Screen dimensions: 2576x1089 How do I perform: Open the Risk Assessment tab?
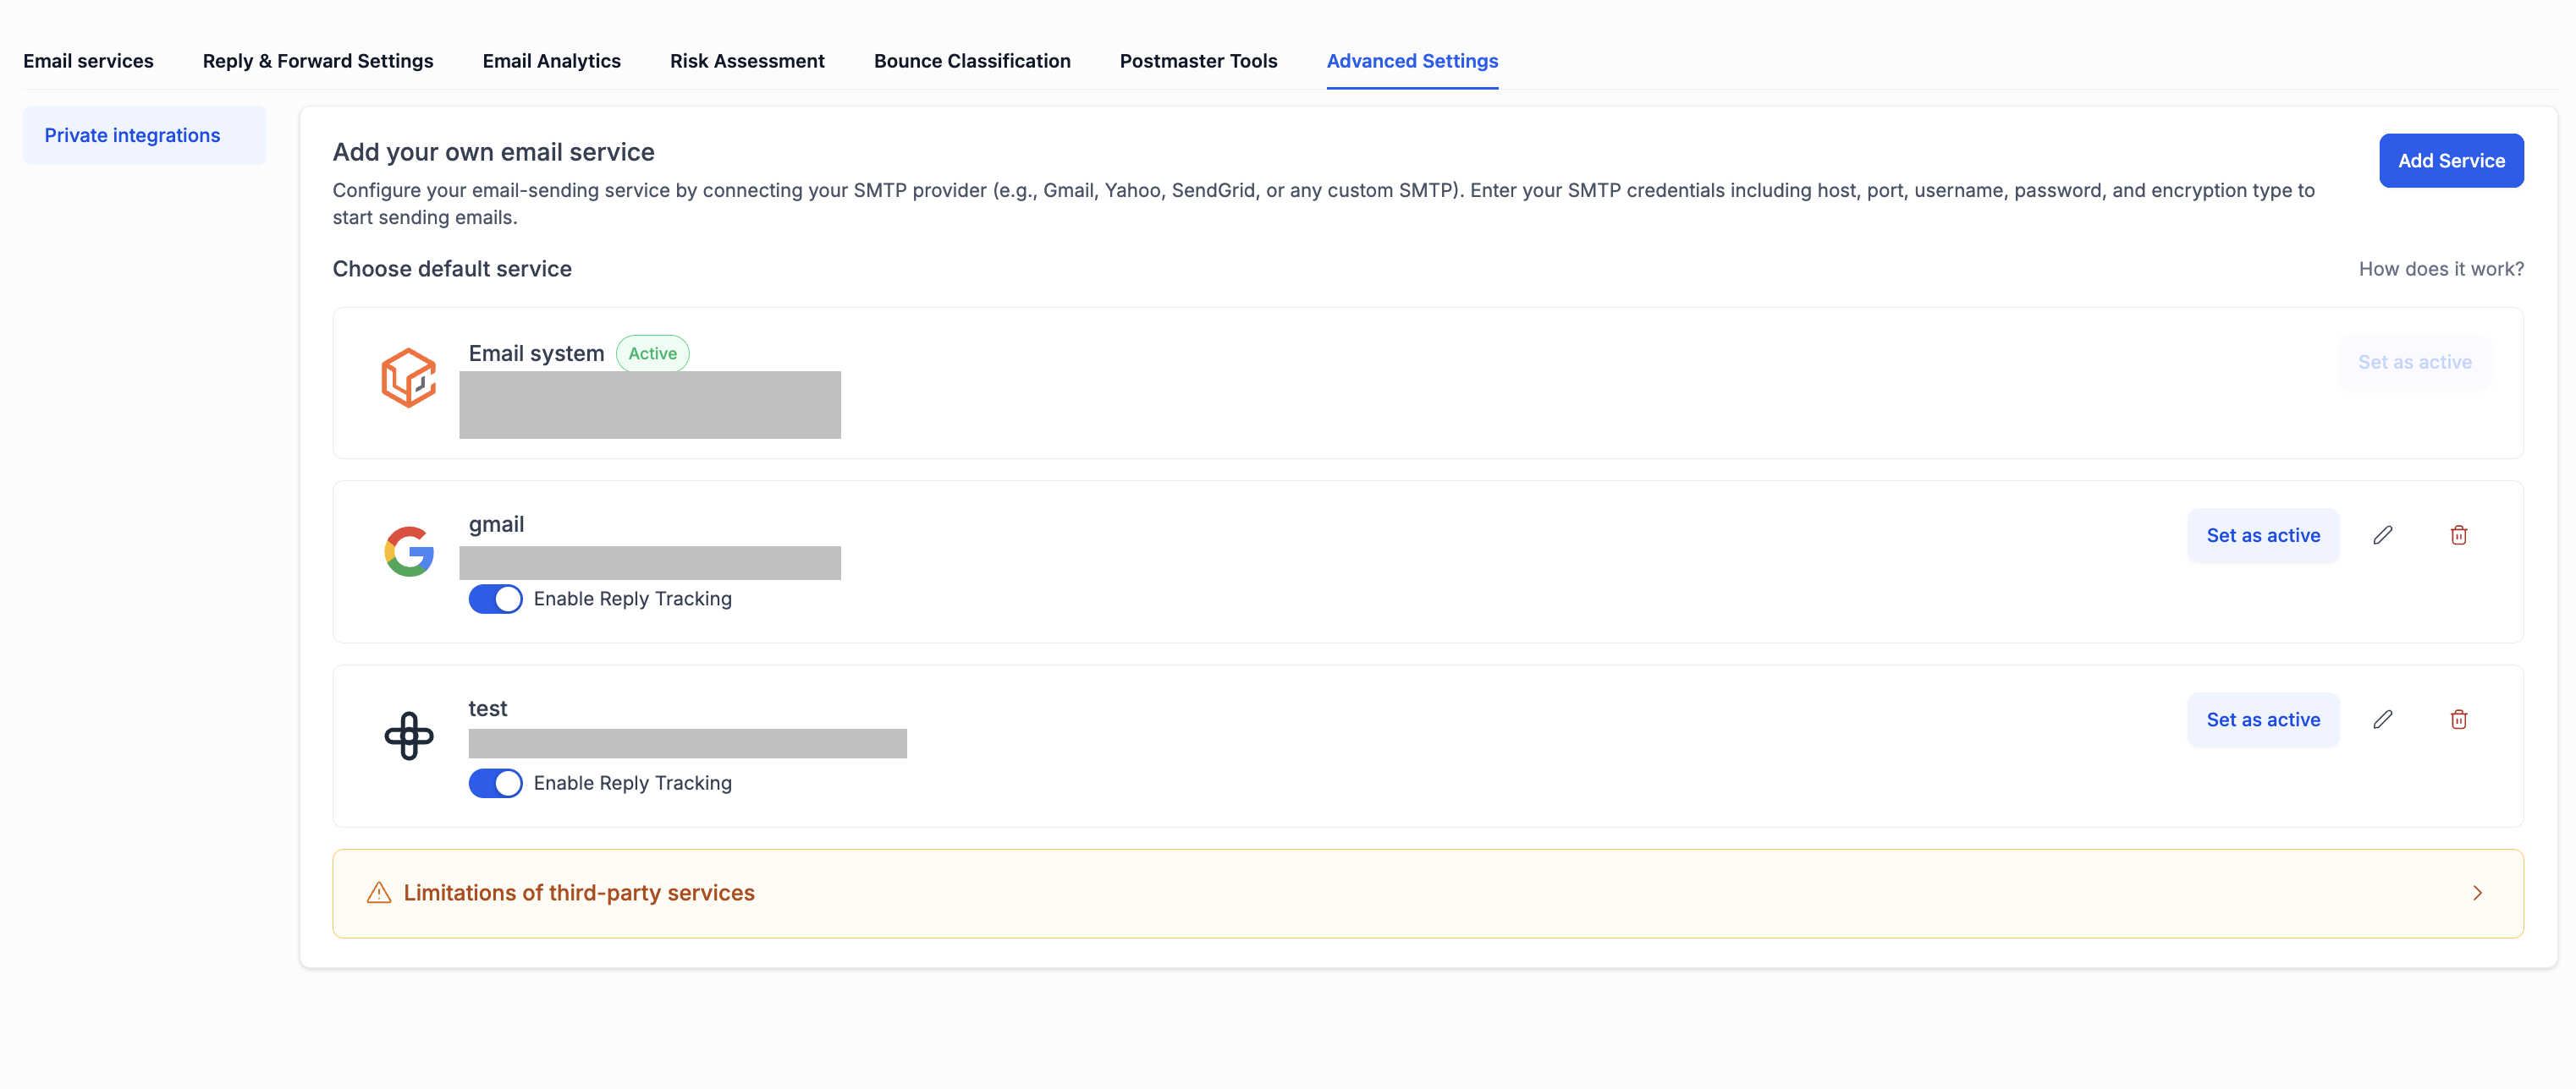pyautogui.click(x=747, y=60)
